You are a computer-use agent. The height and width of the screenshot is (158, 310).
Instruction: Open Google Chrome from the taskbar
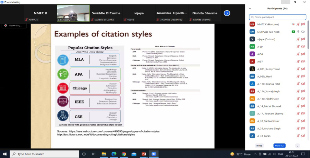[124, 154]
